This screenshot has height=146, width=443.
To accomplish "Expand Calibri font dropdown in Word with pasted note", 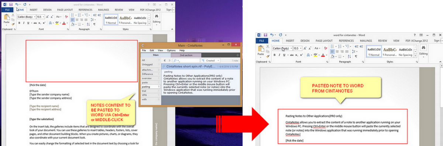I will pos(291,49).
